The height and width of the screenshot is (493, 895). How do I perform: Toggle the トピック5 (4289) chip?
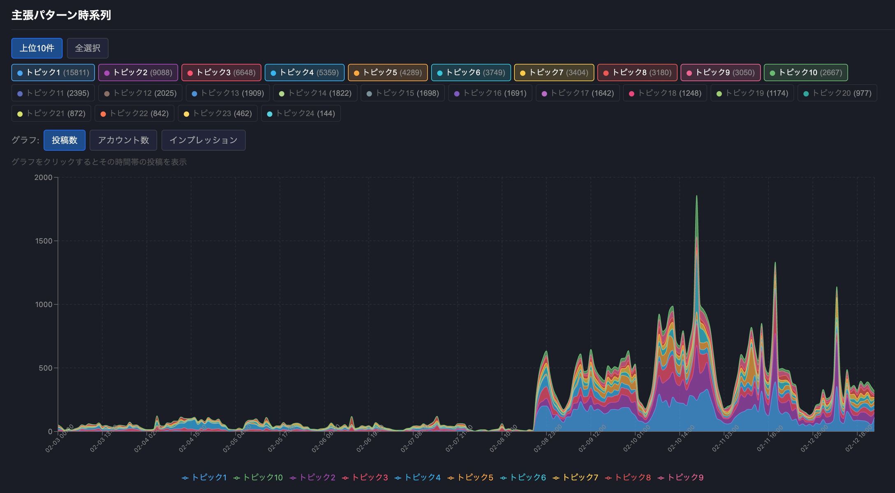pos(387,73)
